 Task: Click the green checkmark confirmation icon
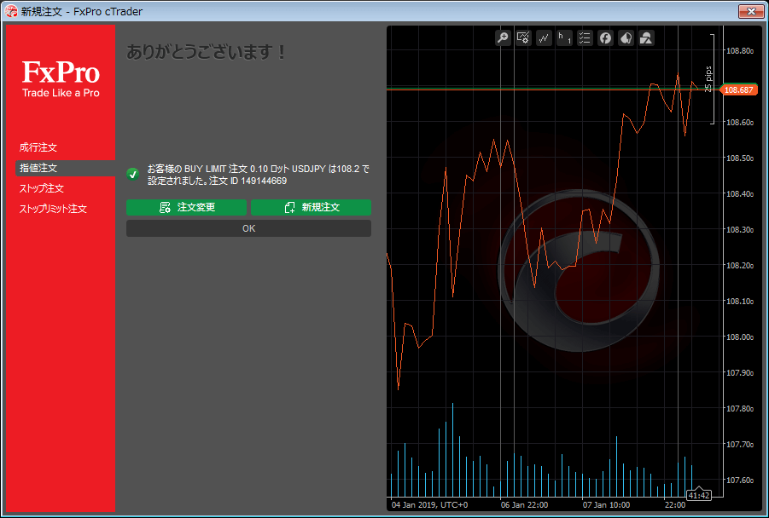pos(132,174)
